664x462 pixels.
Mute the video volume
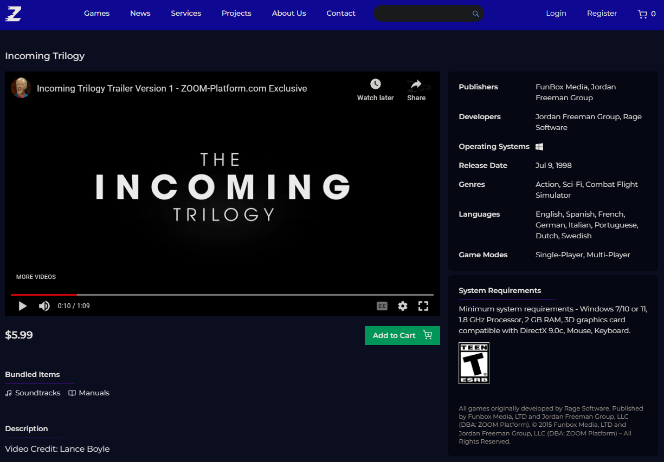[x=44, y=306]
